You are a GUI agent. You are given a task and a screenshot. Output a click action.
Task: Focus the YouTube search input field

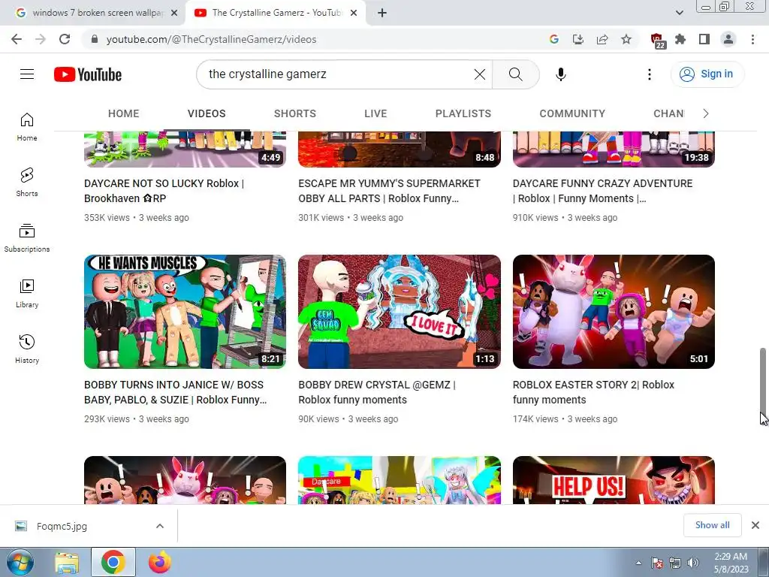coord(339,74)
